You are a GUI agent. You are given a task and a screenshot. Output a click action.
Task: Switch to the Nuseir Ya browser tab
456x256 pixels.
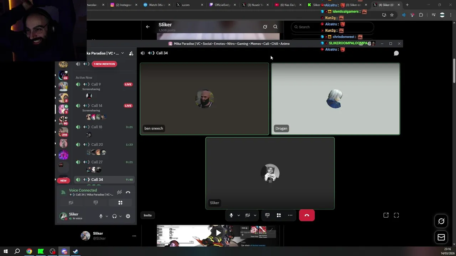[255, 5]
